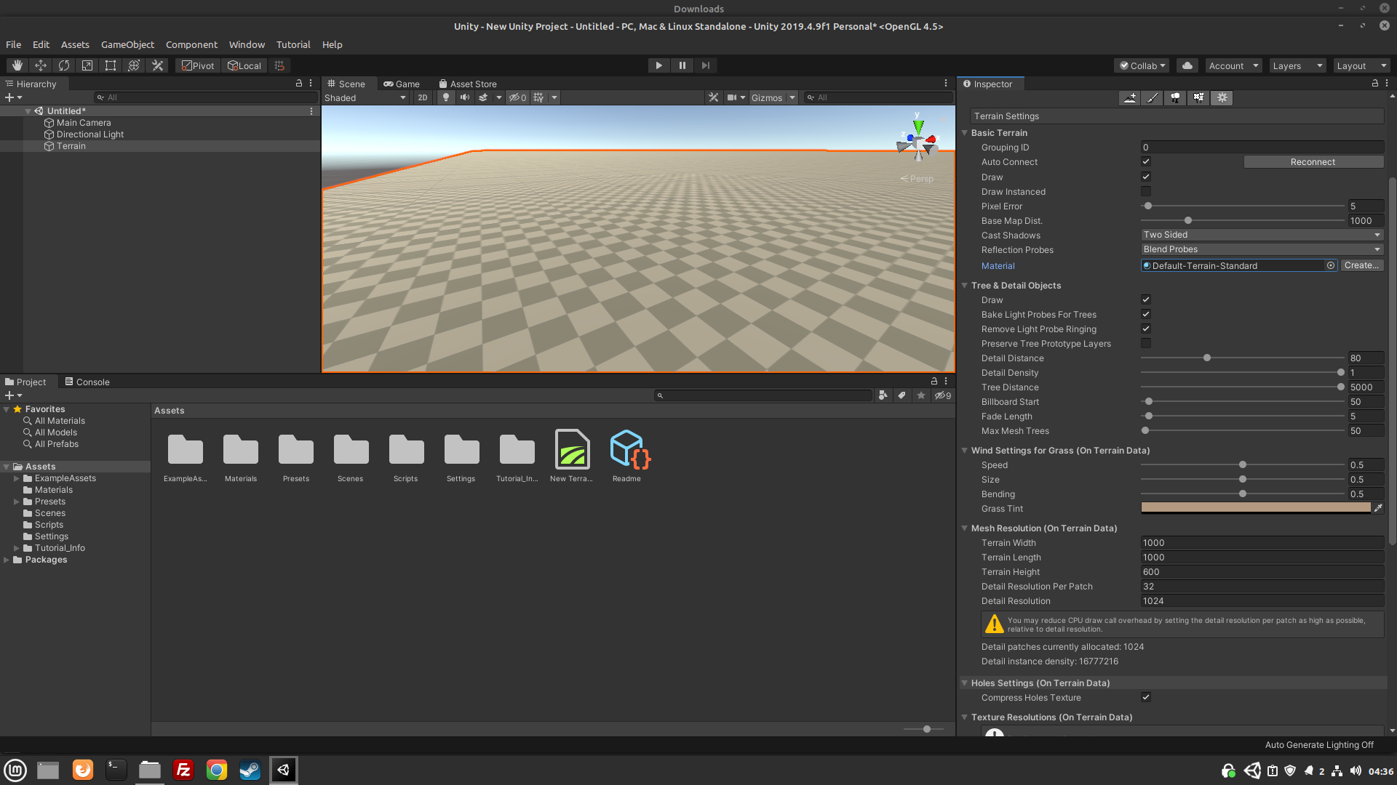Click the Pause button
Viewport: 1397px width, 785px height.
(682, 65)
